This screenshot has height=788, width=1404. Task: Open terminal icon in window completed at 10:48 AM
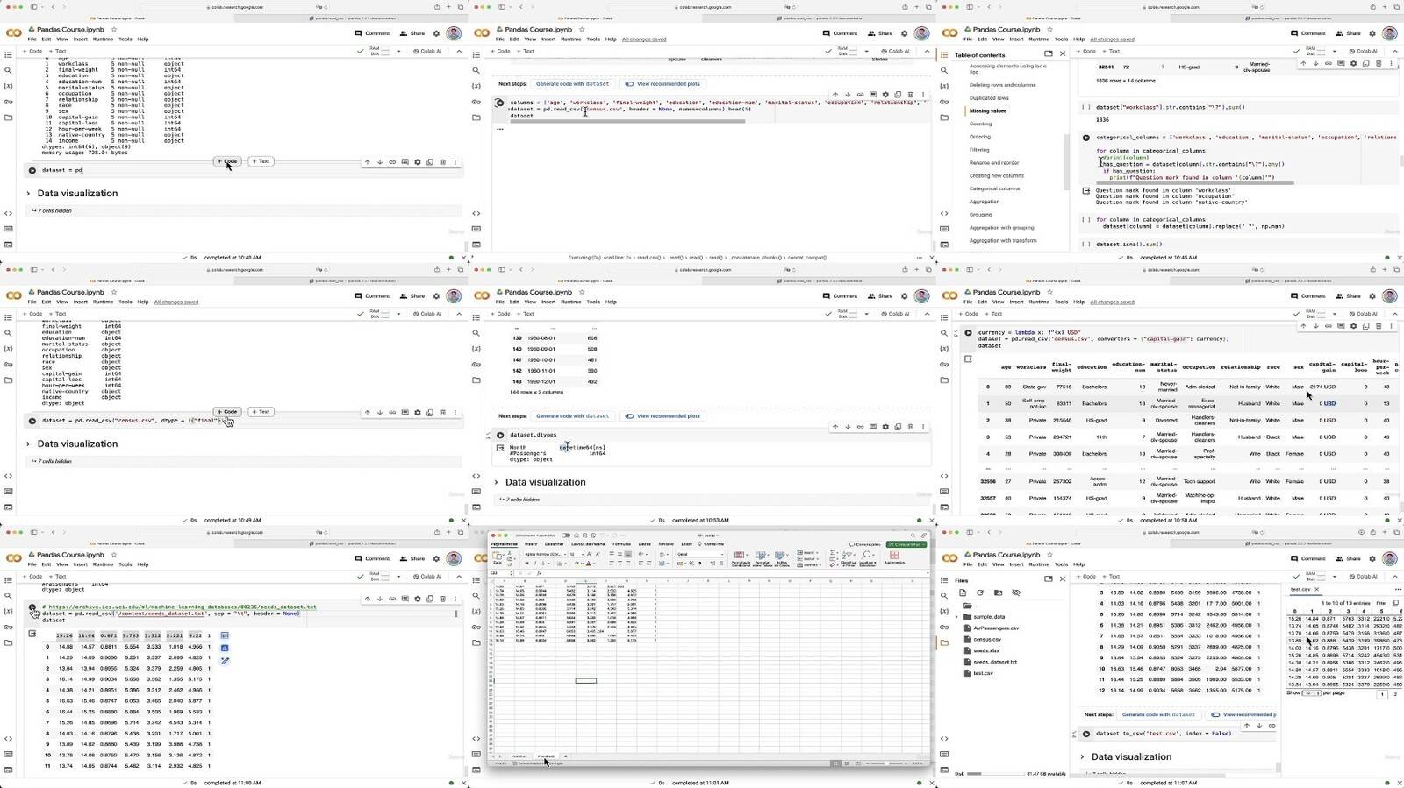click(x=9, y=244)
